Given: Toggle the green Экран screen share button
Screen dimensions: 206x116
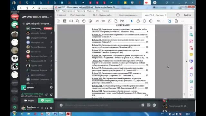Looking at the screenshot, I should 46,101.
